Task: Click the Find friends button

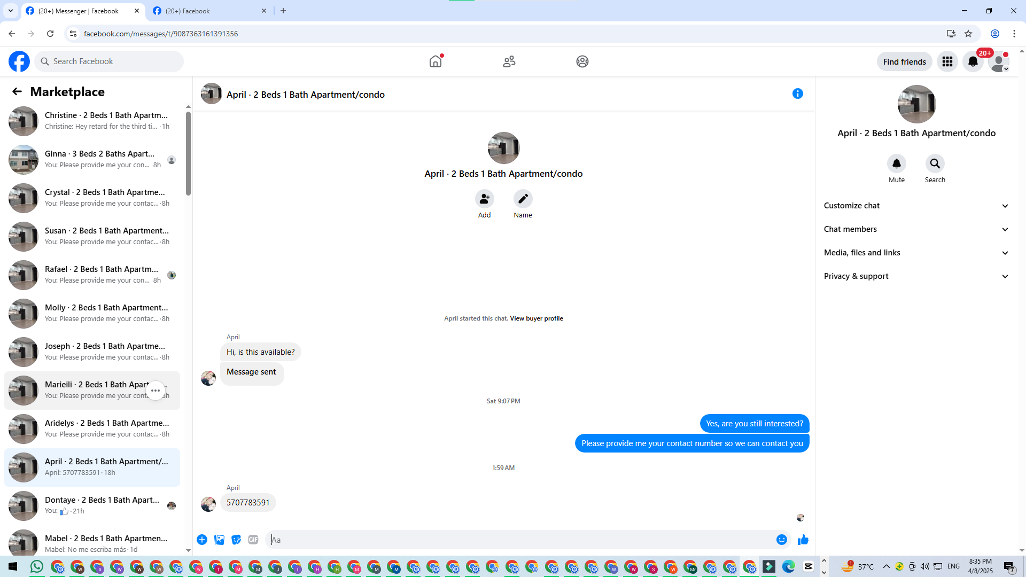Action: point(904,61)
